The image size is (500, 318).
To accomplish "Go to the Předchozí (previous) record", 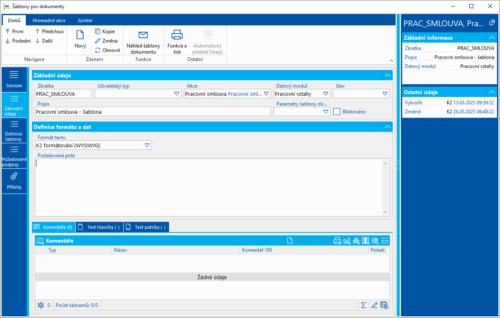I will [x=49, y=32].
